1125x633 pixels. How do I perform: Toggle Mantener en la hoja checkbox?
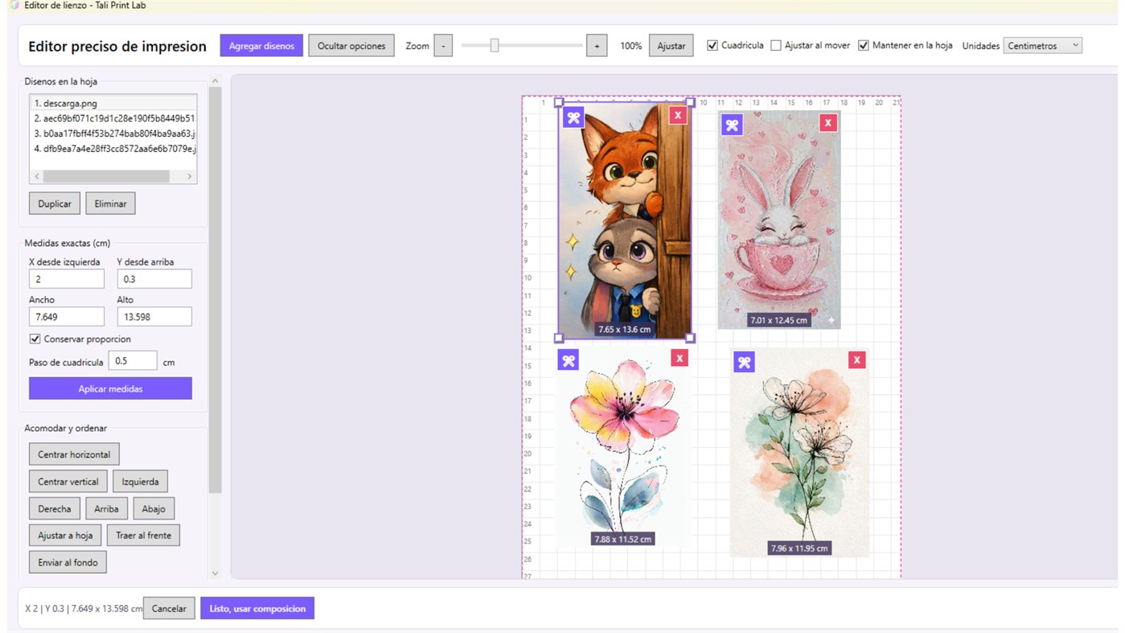(x=864, y=46)
